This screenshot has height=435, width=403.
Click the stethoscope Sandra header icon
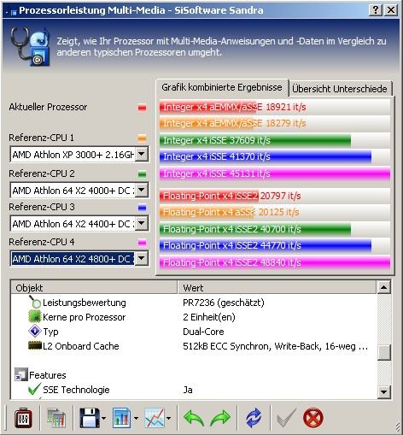coord(31,47)
